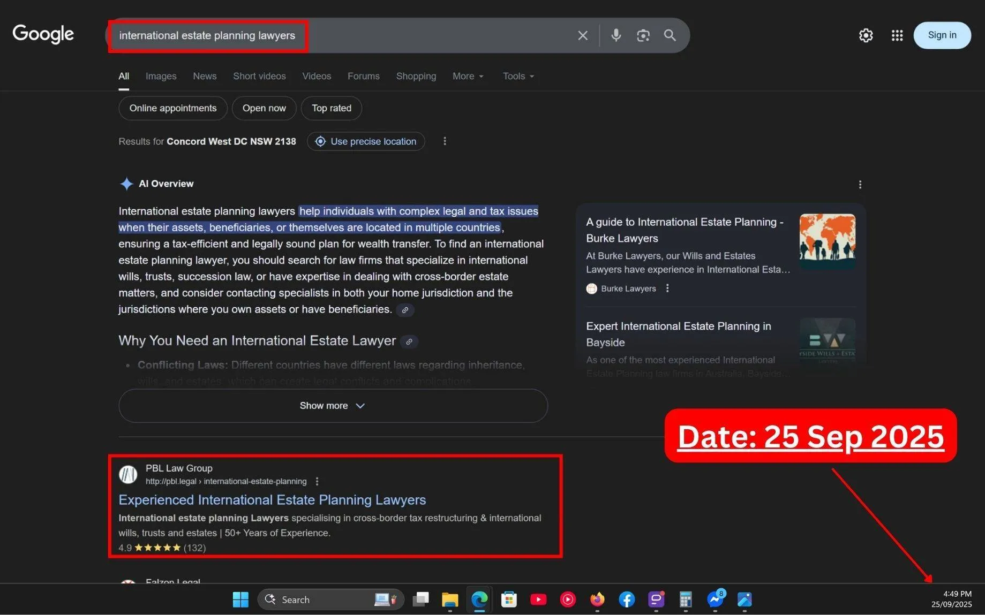
Task: Submit the search using the magnifier icon
Action: tap(669, 35)
